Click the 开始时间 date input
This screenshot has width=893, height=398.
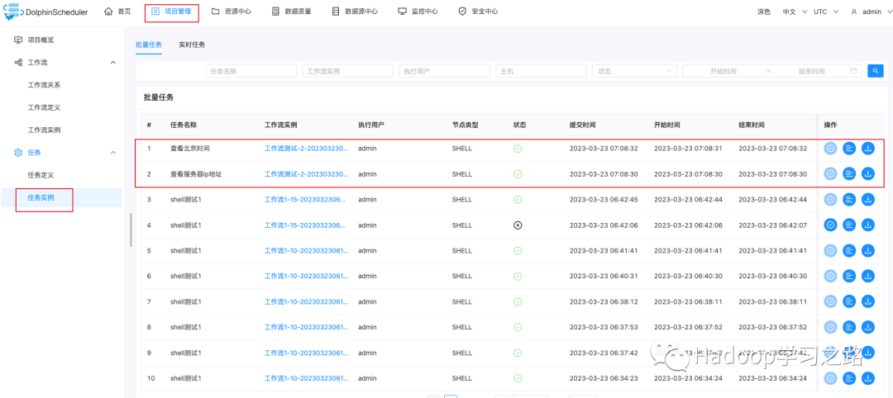tap(723, 71)
